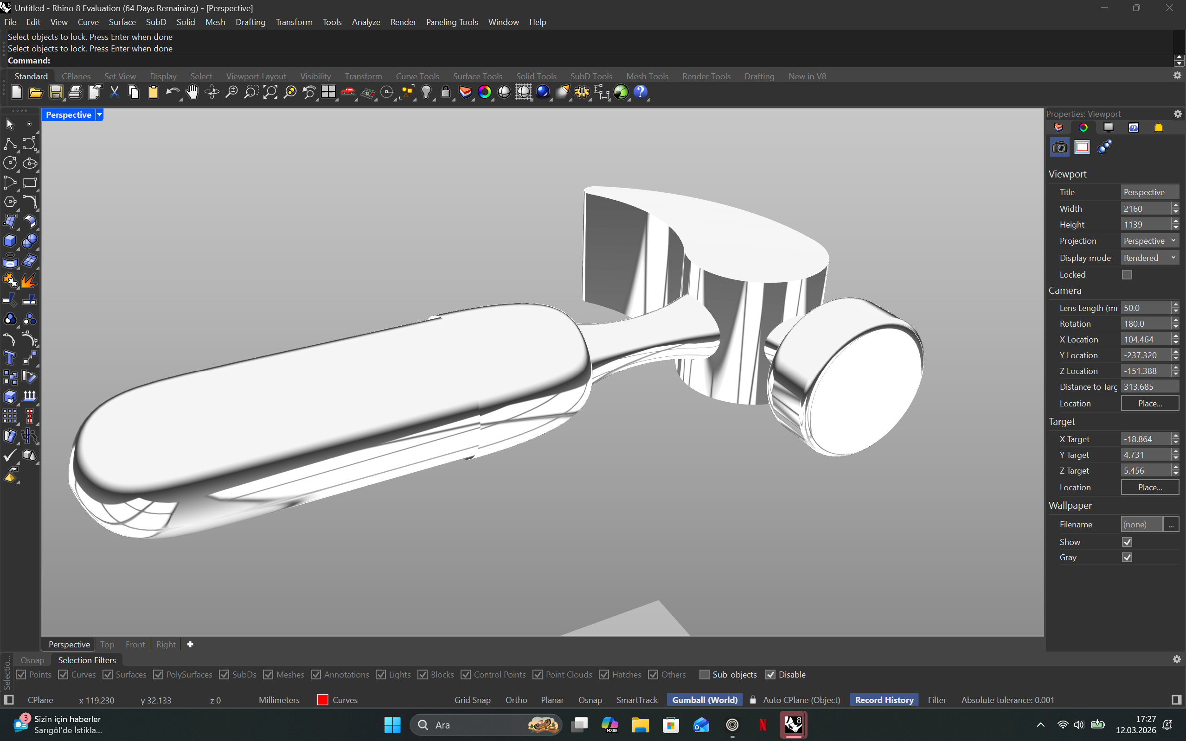Open the Display mode Rendered dropdown

pyautogui.click(x=1149, y=258)
